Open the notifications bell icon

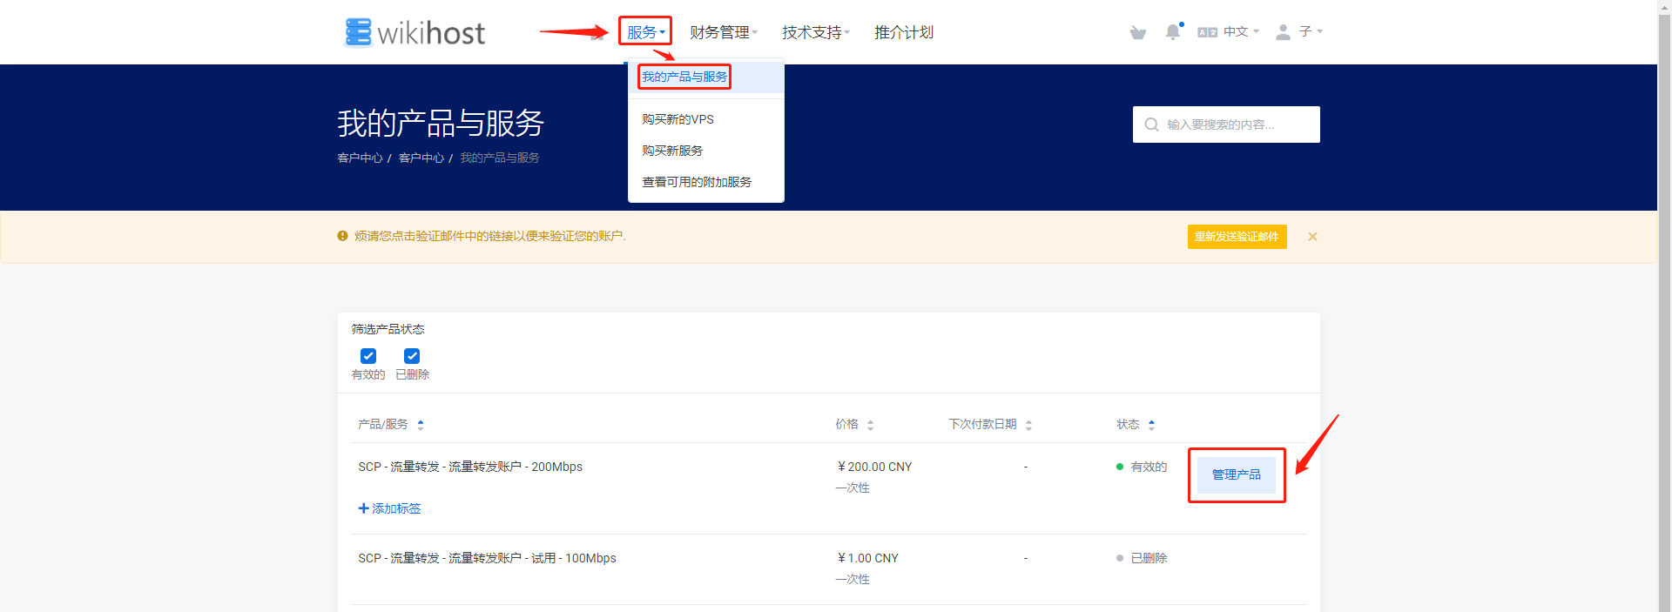tap(1173, 32)
